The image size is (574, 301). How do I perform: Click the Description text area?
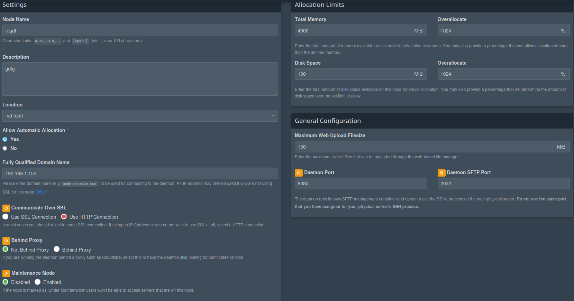(x=140, y=79)
